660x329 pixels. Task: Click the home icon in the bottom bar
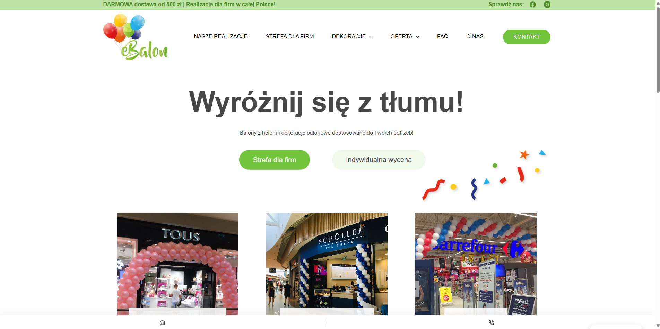[163, 323]
